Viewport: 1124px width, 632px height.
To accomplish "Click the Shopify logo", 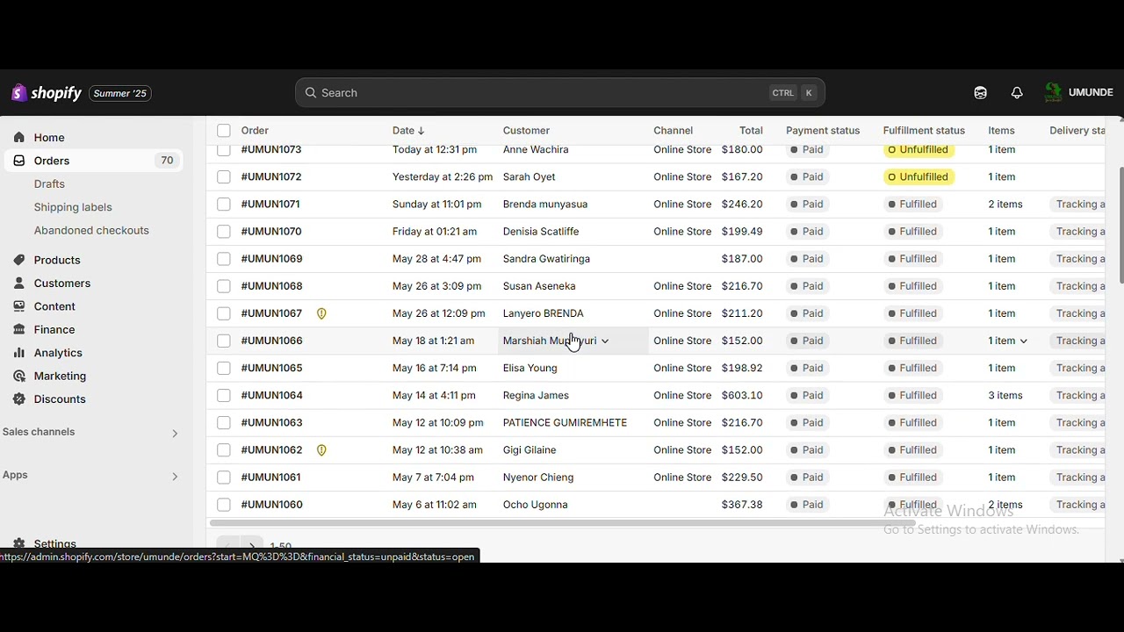I will point(46,93).
